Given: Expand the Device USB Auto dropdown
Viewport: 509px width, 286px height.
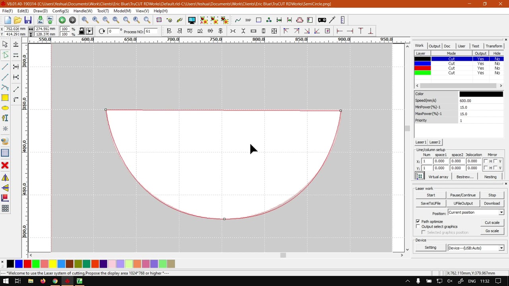Looking at the screenshot, I should point(501,248).
